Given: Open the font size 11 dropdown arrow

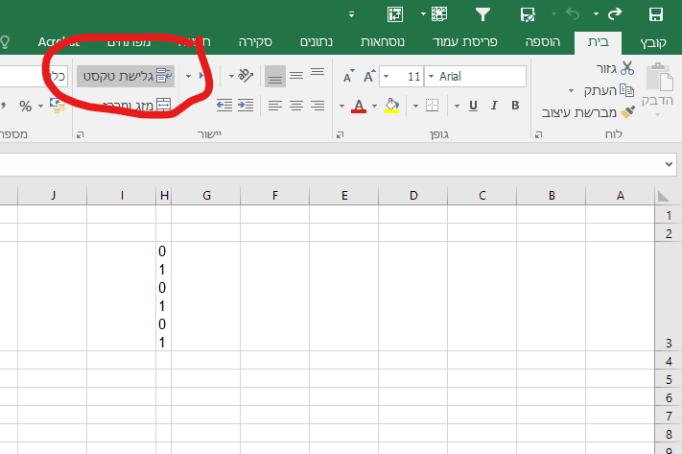Looking at the screenshot, I should (386, 77).
